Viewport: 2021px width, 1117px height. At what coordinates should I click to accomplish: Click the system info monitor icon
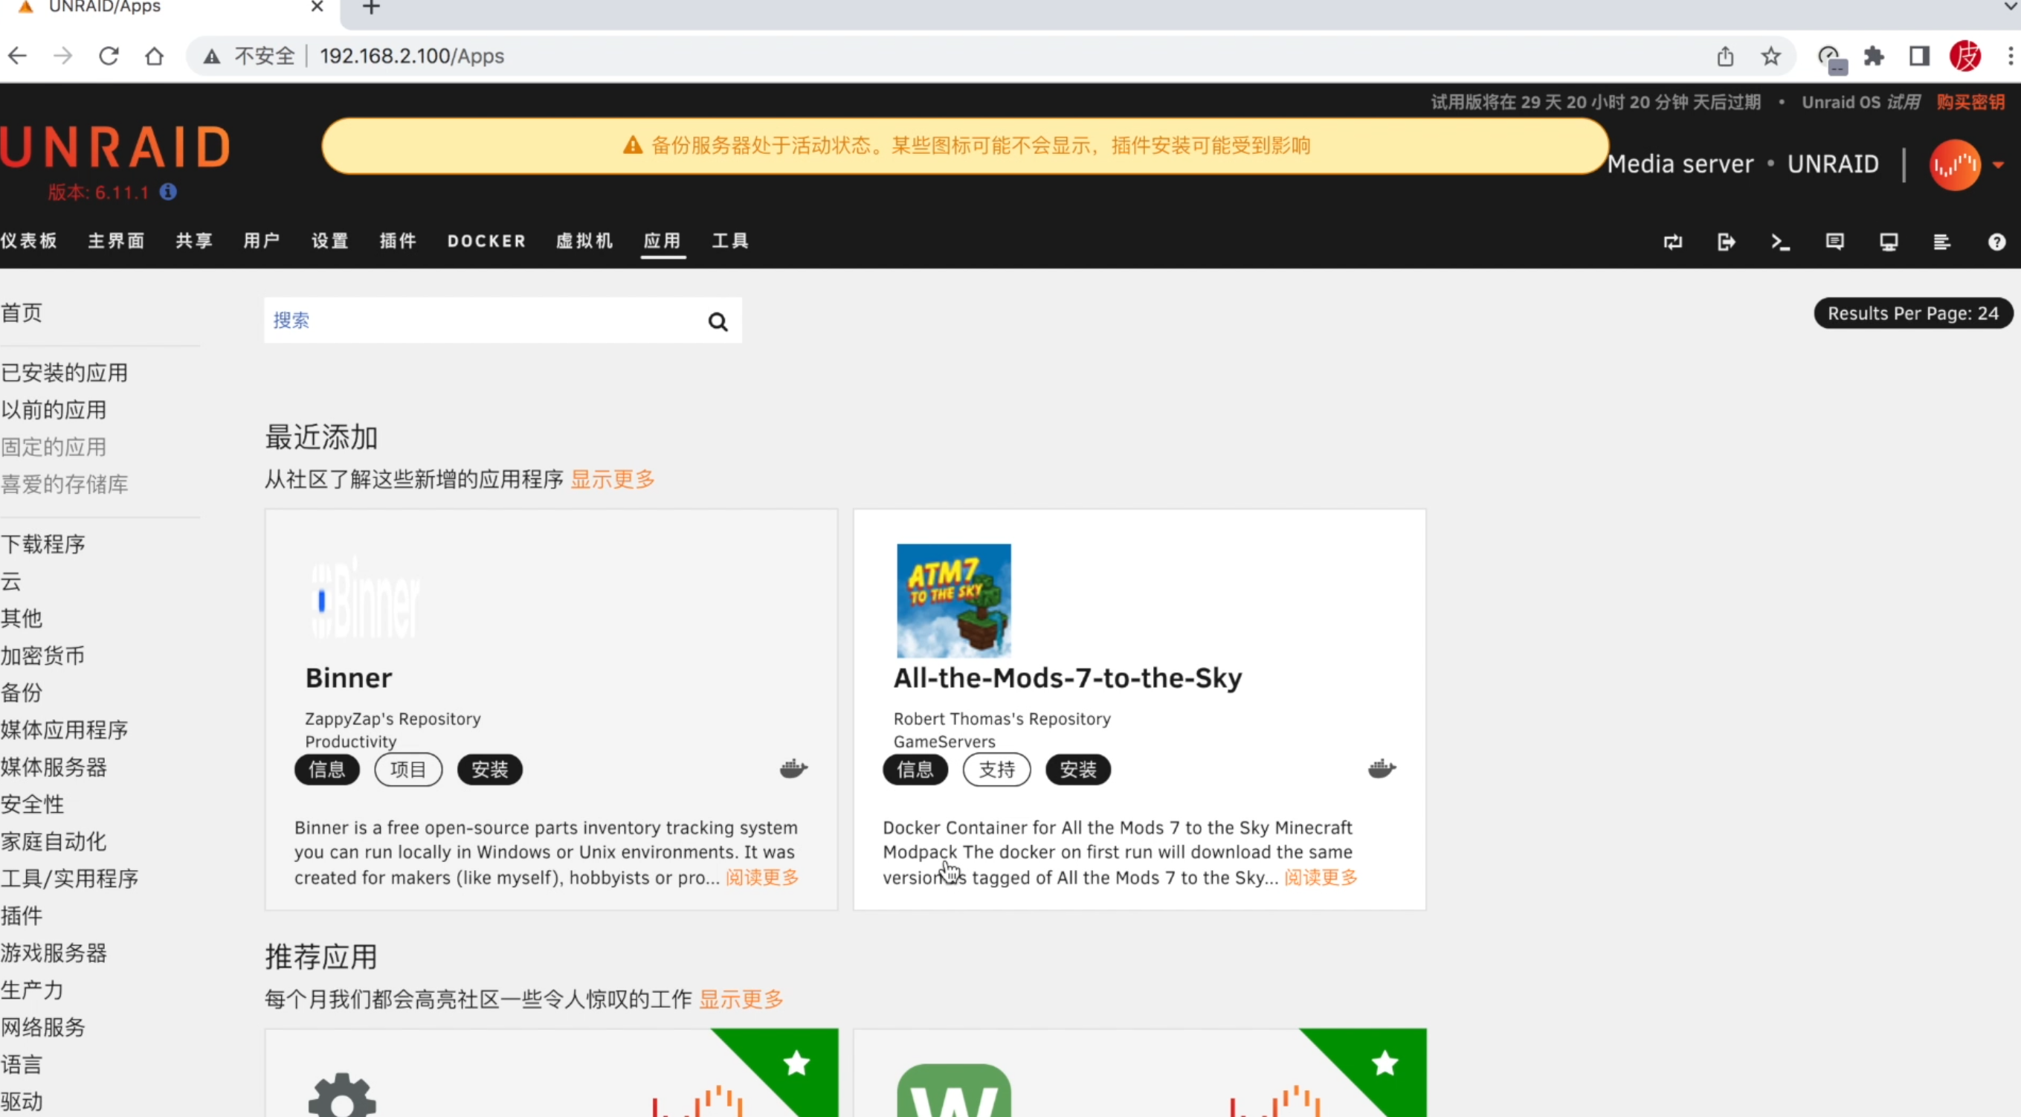tap(1889, 242)
